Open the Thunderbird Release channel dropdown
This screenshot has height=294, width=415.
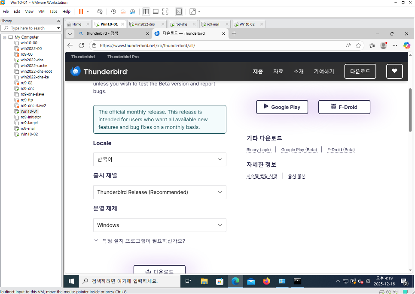[x=159, y=192]
